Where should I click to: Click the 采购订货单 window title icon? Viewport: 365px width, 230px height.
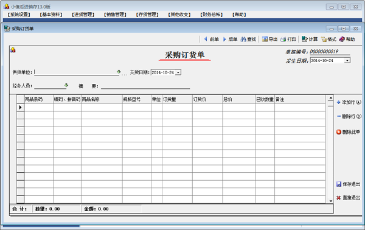[7, 29]
